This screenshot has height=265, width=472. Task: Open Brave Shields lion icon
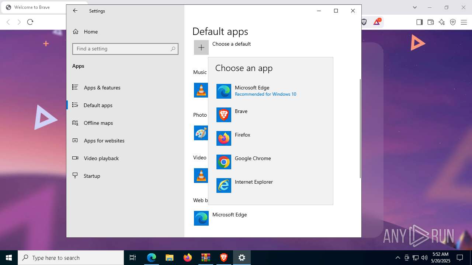tap(364, 22)
